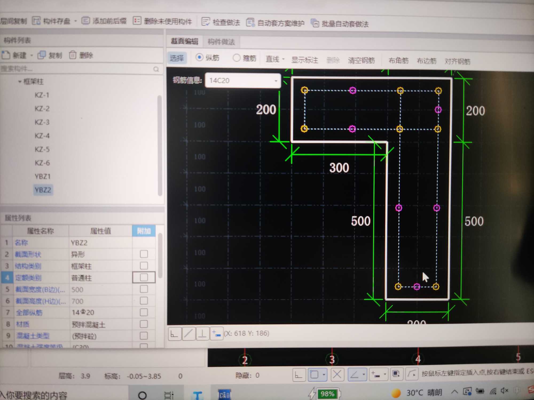
Task: Toggle 材质 附加 checkbox
Action: (144, 324)
